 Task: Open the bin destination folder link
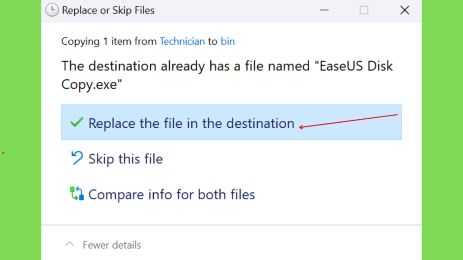point(228,41)
